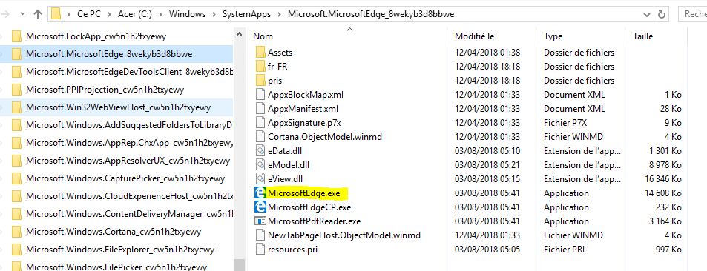Click the AppxManifest.xml file name
The height and width of the screenshot is (271, 707).
pos(303,109)
